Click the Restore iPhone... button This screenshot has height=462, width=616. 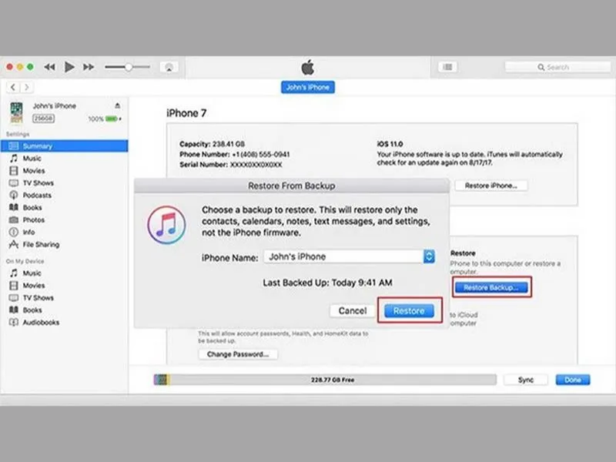tap(491, 186)
